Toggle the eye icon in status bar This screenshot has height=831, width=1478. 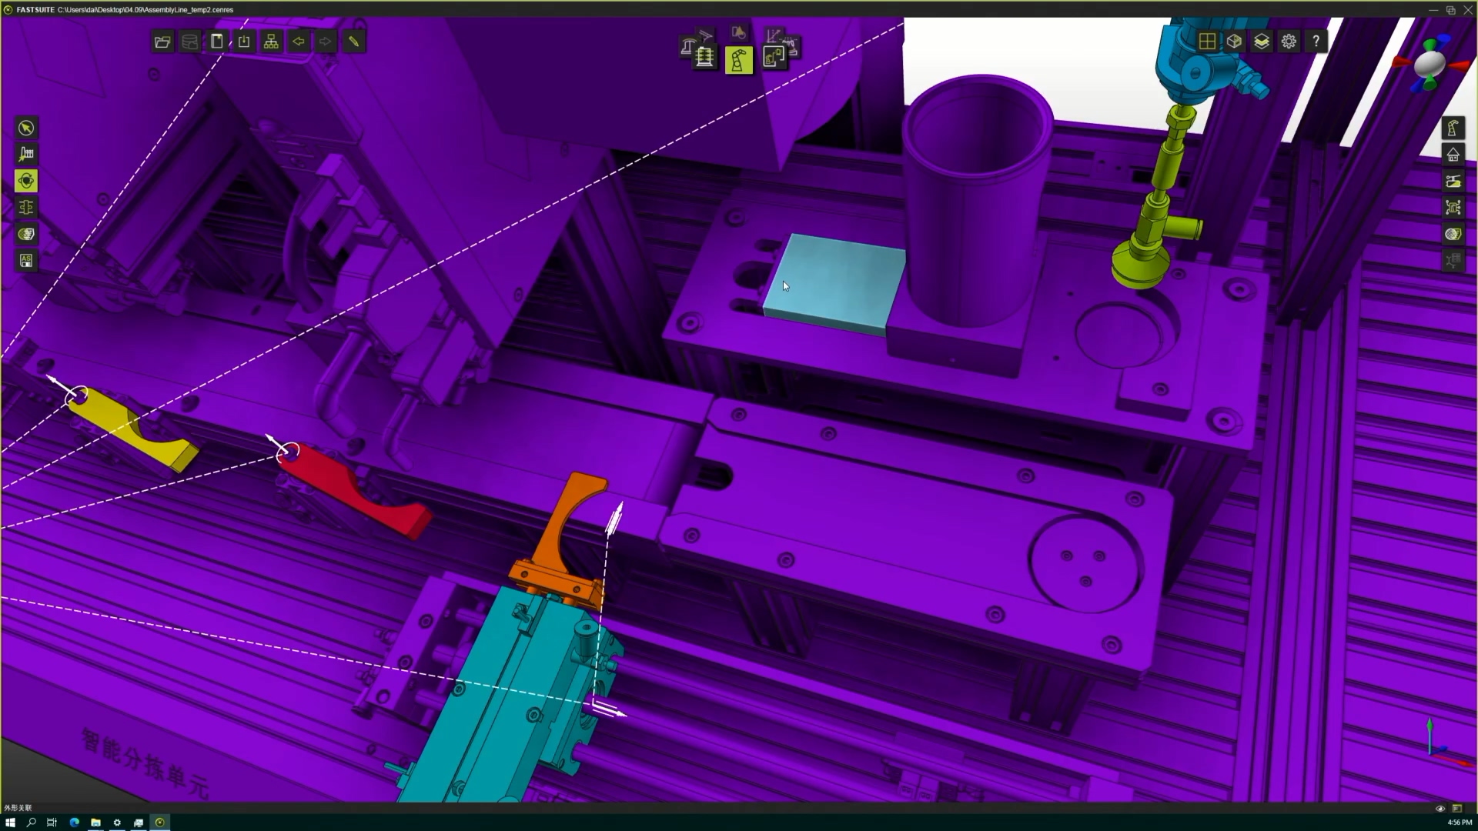(1440, 808)
